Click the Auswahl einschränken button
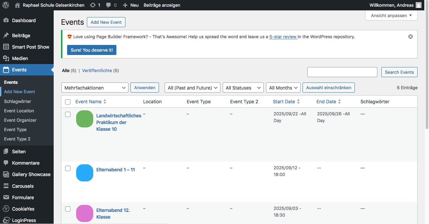 tap(329, 88)
